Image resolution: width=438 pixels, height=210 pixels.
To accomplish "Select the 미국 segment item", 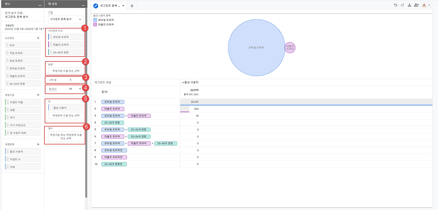I will (23, 45).
